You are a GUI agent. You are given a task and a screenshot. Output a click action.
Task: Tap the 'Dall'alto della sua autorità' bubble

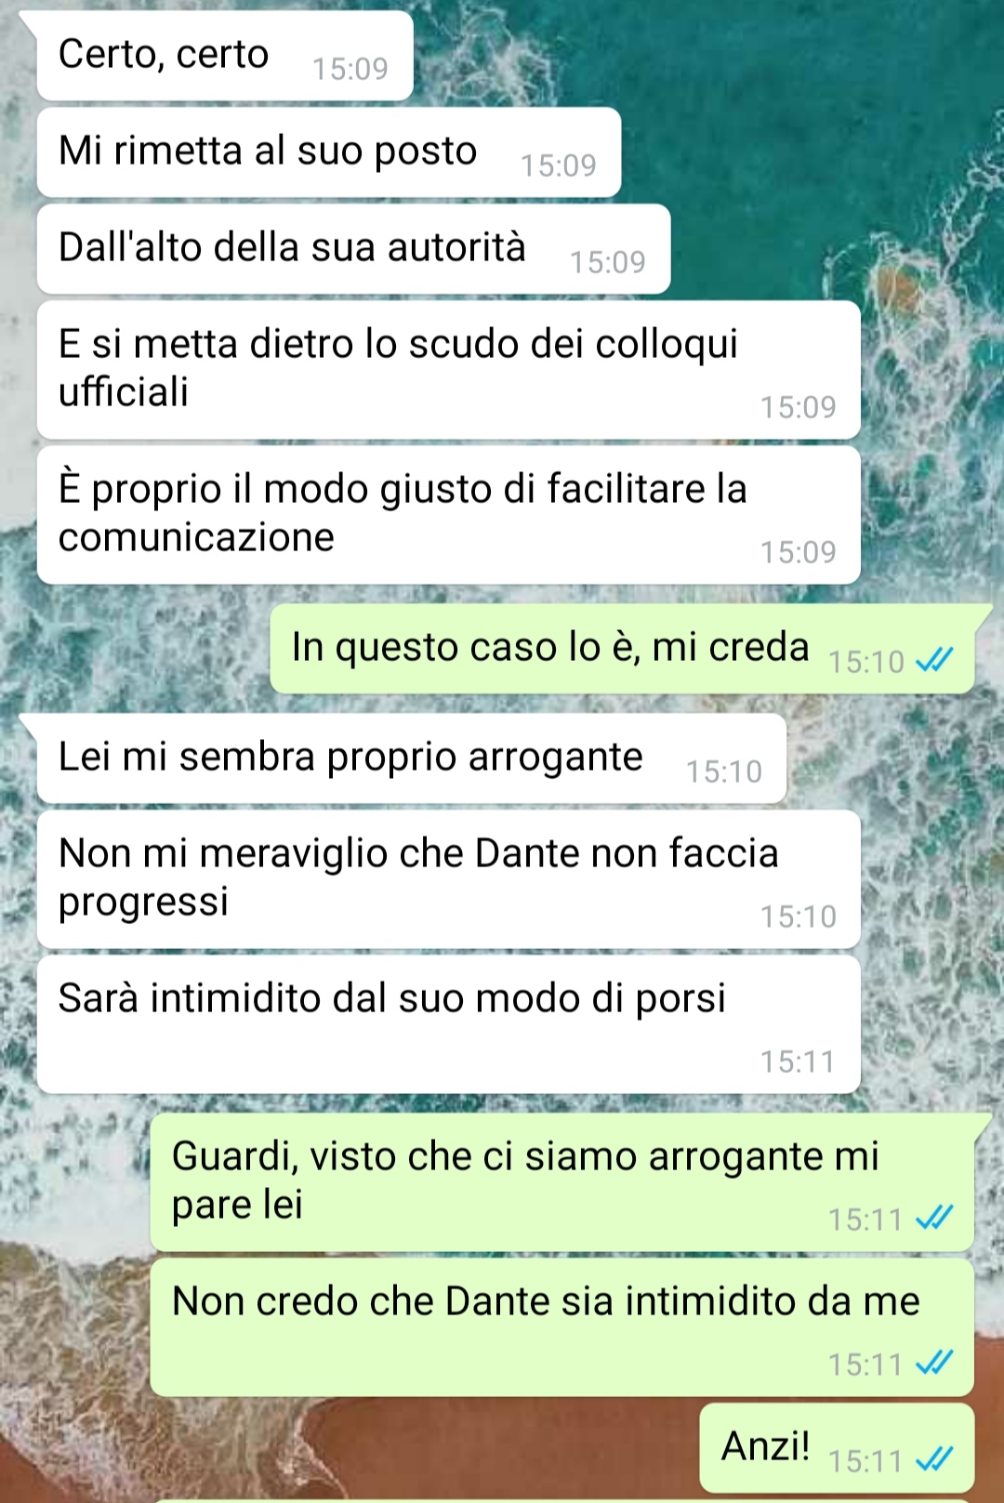354,249
